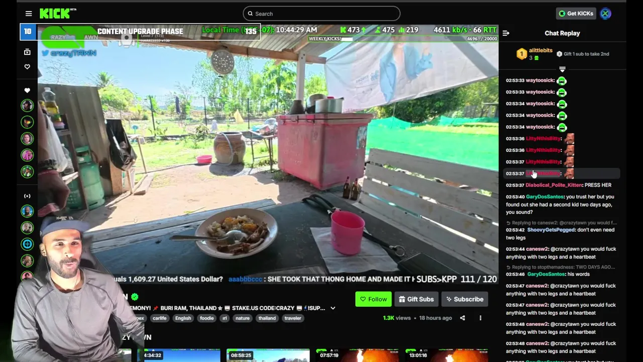Image resolution: width=643 pixels, height=362 pixels.
Task: Open the second followed channel avatar
Action: 27,122
